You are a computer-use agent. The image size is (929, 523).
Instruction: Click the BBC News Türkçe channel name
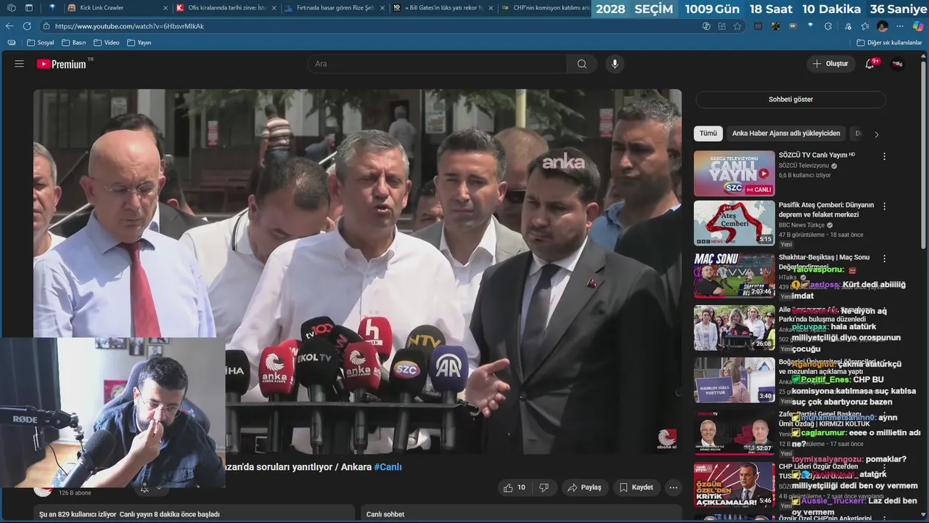click(x=801, y=225)
